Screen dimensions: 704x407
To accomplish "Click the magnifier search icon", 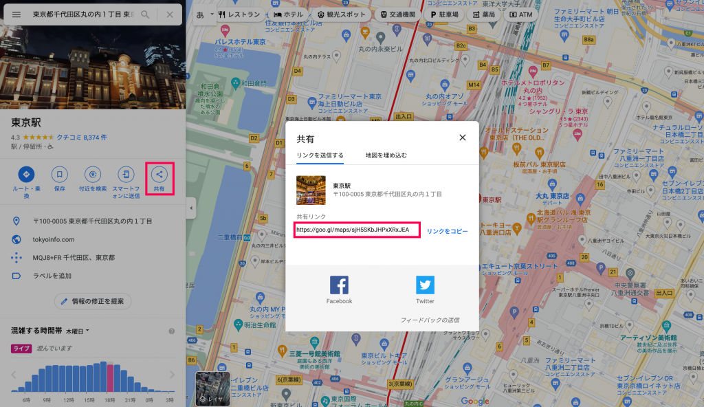I will pyautogui.click(x=145, y=14).
